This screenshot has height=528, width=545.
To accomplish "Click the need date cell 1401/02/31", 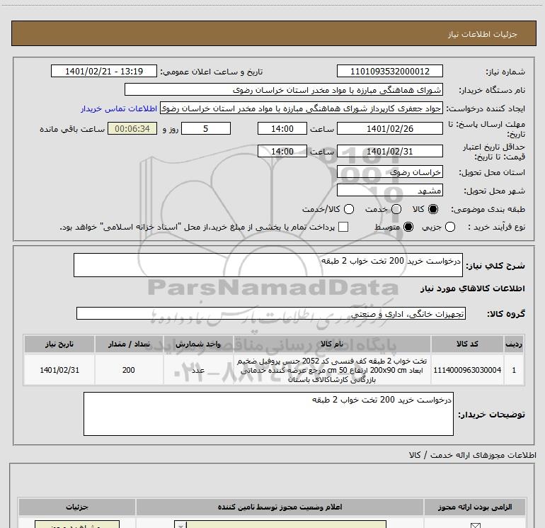I will coord(59,370).
